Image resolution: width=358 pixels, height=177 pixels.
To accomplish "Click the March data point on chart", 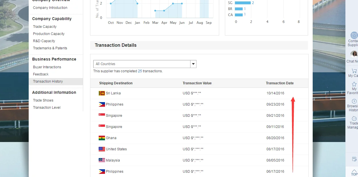I will [155, 11].
